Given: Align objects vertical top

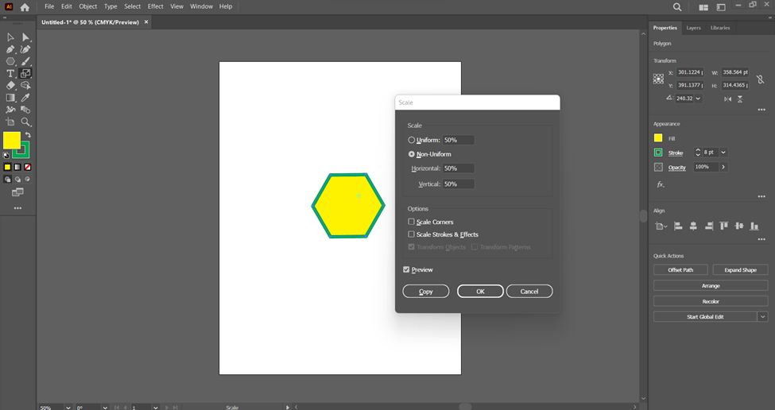Looking at the screenshot, I should 724,226.
